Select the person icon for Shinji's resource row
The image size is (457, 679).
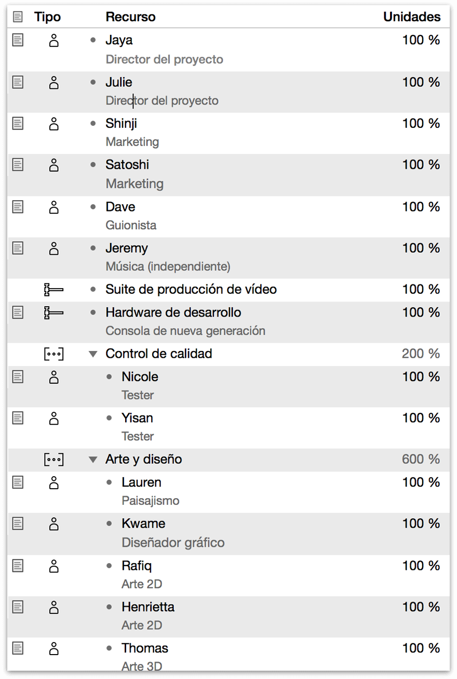(x=53, y=124)
